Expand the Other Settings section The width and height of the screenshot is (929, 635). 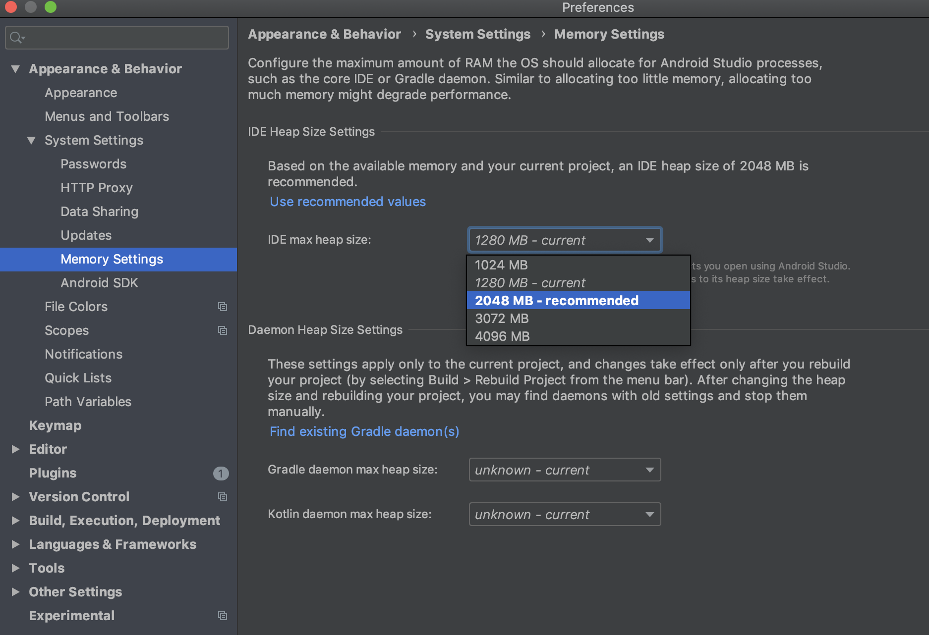point(15,592)
